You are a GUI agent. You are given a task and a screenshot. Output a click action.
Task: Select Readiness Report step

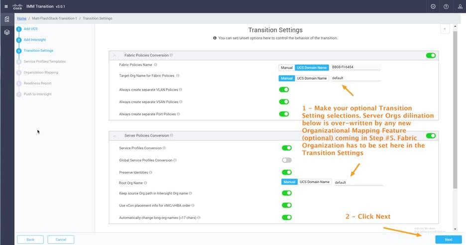(x=37, y=83)
